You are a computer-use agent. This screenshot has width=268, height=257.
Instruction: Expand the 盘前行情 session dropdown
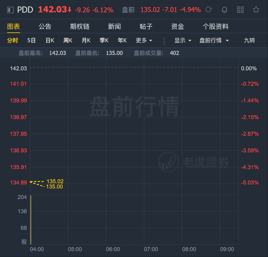pos(214,40)
